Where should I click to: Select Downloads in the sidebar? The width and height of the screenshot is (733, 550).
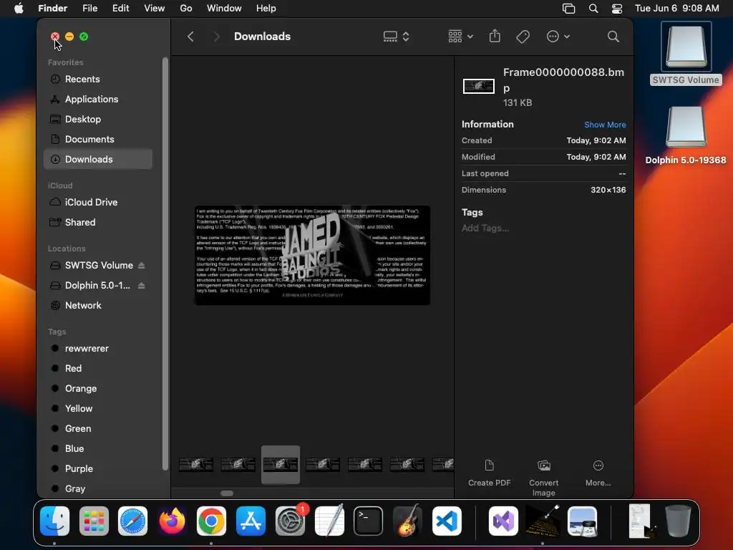click(97, 160)
